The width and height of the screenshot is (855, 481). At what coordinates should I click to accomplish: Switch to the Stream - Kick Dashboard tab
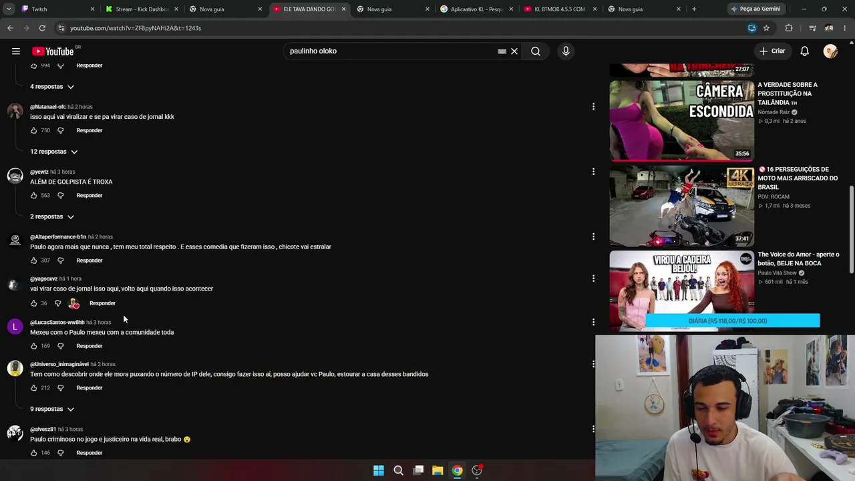[x=141, y=9]
